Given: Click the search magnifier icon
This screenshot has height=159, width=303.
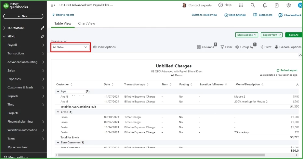Looking at the screenshot, I should point(253,5).
